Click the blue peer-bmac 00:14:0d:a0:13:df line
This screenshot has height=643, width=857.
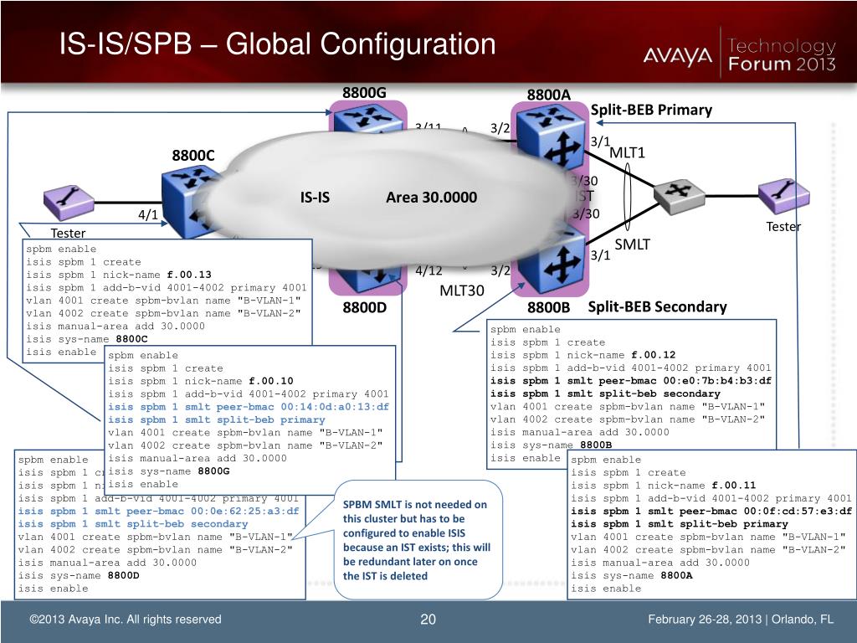coord(249,407)
